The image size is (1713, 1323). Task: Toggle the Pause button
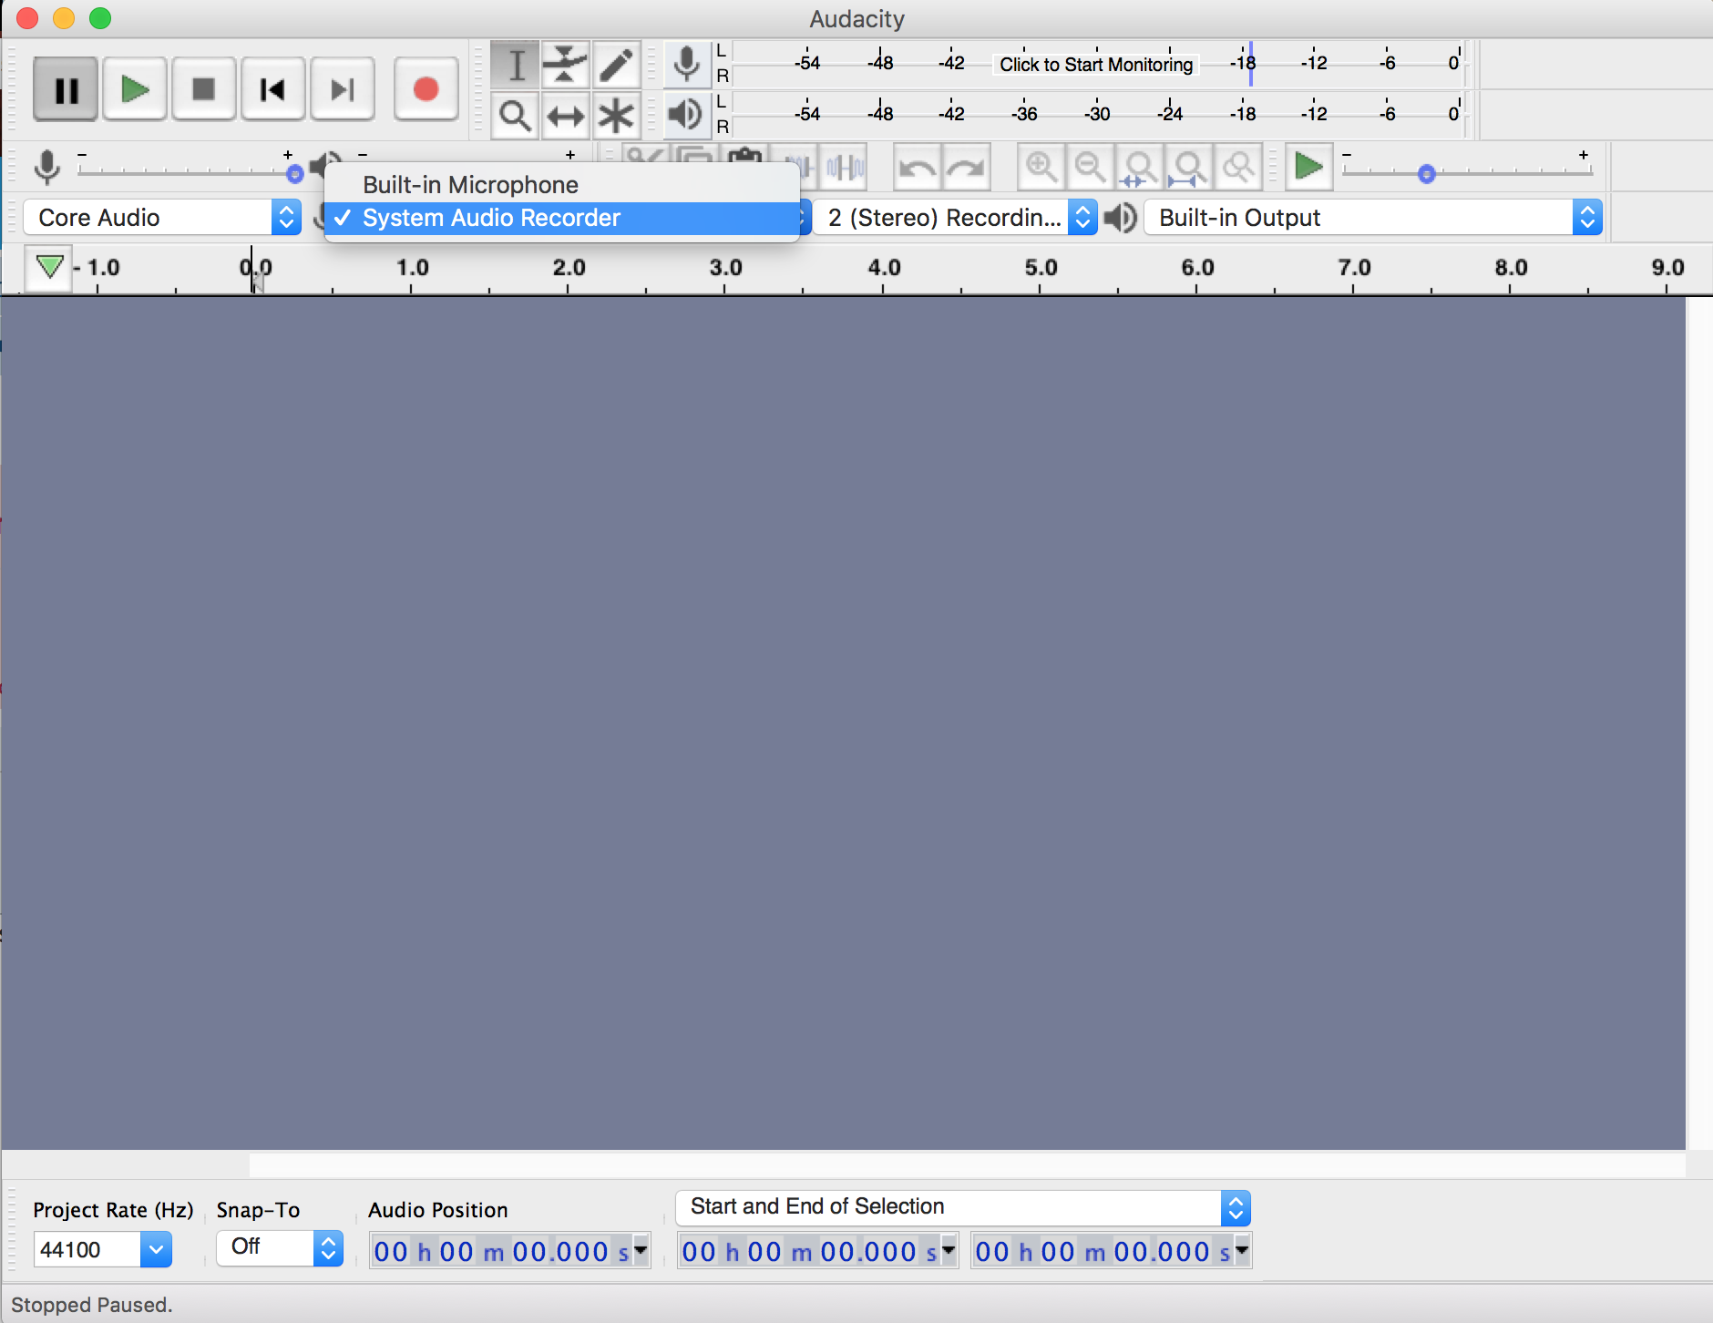pyautogui.click(x=65, y=88)
